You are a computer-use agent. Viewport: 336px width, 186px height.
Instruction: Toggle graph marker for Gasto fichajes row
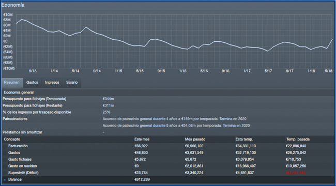click(5, 160)
